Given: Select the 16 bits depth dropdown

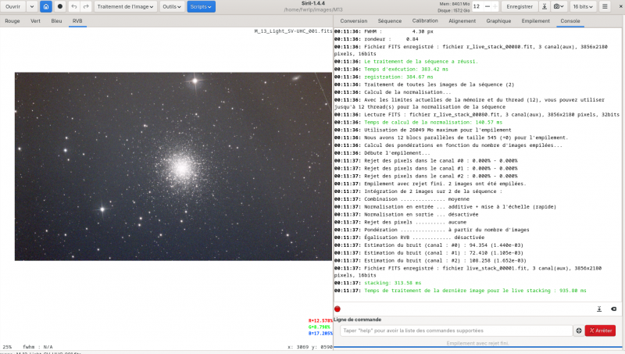Looking at the screenshot, I should coord(583,6).
